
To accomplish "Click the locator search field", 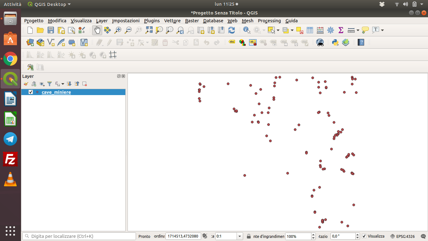I will (78, 236).
